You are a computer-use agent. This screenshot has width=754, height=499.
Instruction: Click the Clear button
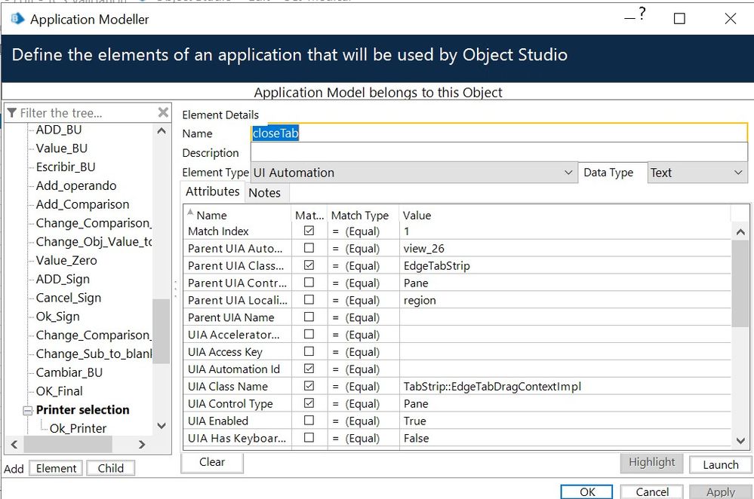212,462
